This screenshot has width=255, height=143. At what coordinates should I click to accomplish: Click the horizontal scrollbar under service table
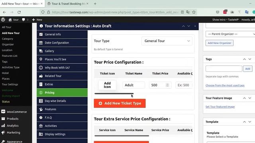[x=122, y=136]
